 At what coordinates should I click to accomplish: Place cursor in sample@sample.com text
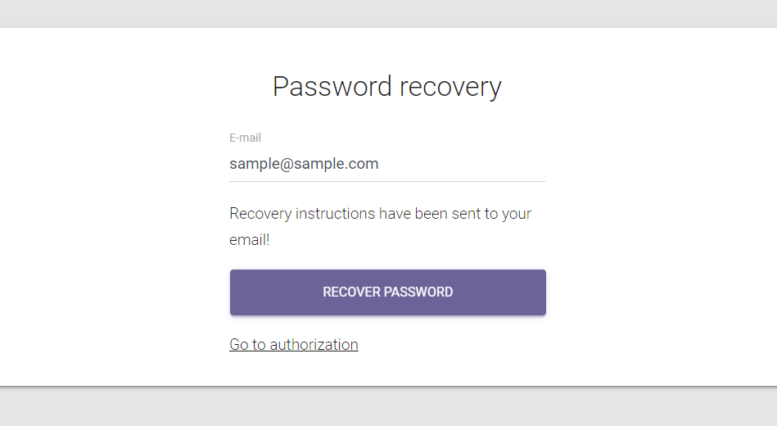click(x=304, y=164)
